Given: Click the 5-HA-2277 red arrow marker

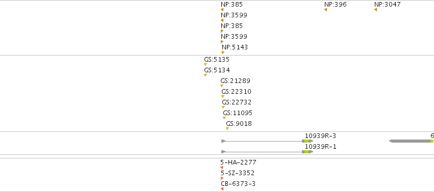Looking at the screenshot, I should pos(222,168).
